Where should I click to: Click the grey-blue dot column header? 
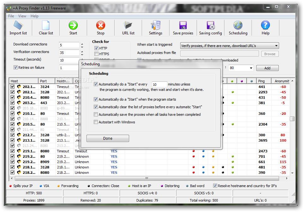pyautogui.click(x=252, y=81)
